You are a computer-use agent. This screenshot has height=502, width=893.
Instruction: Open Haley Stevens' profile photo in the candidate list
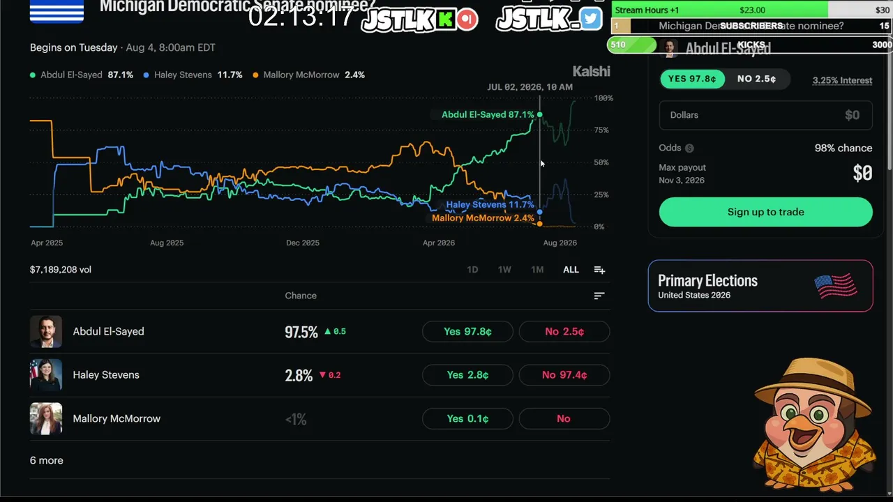[x=46, y=374]
